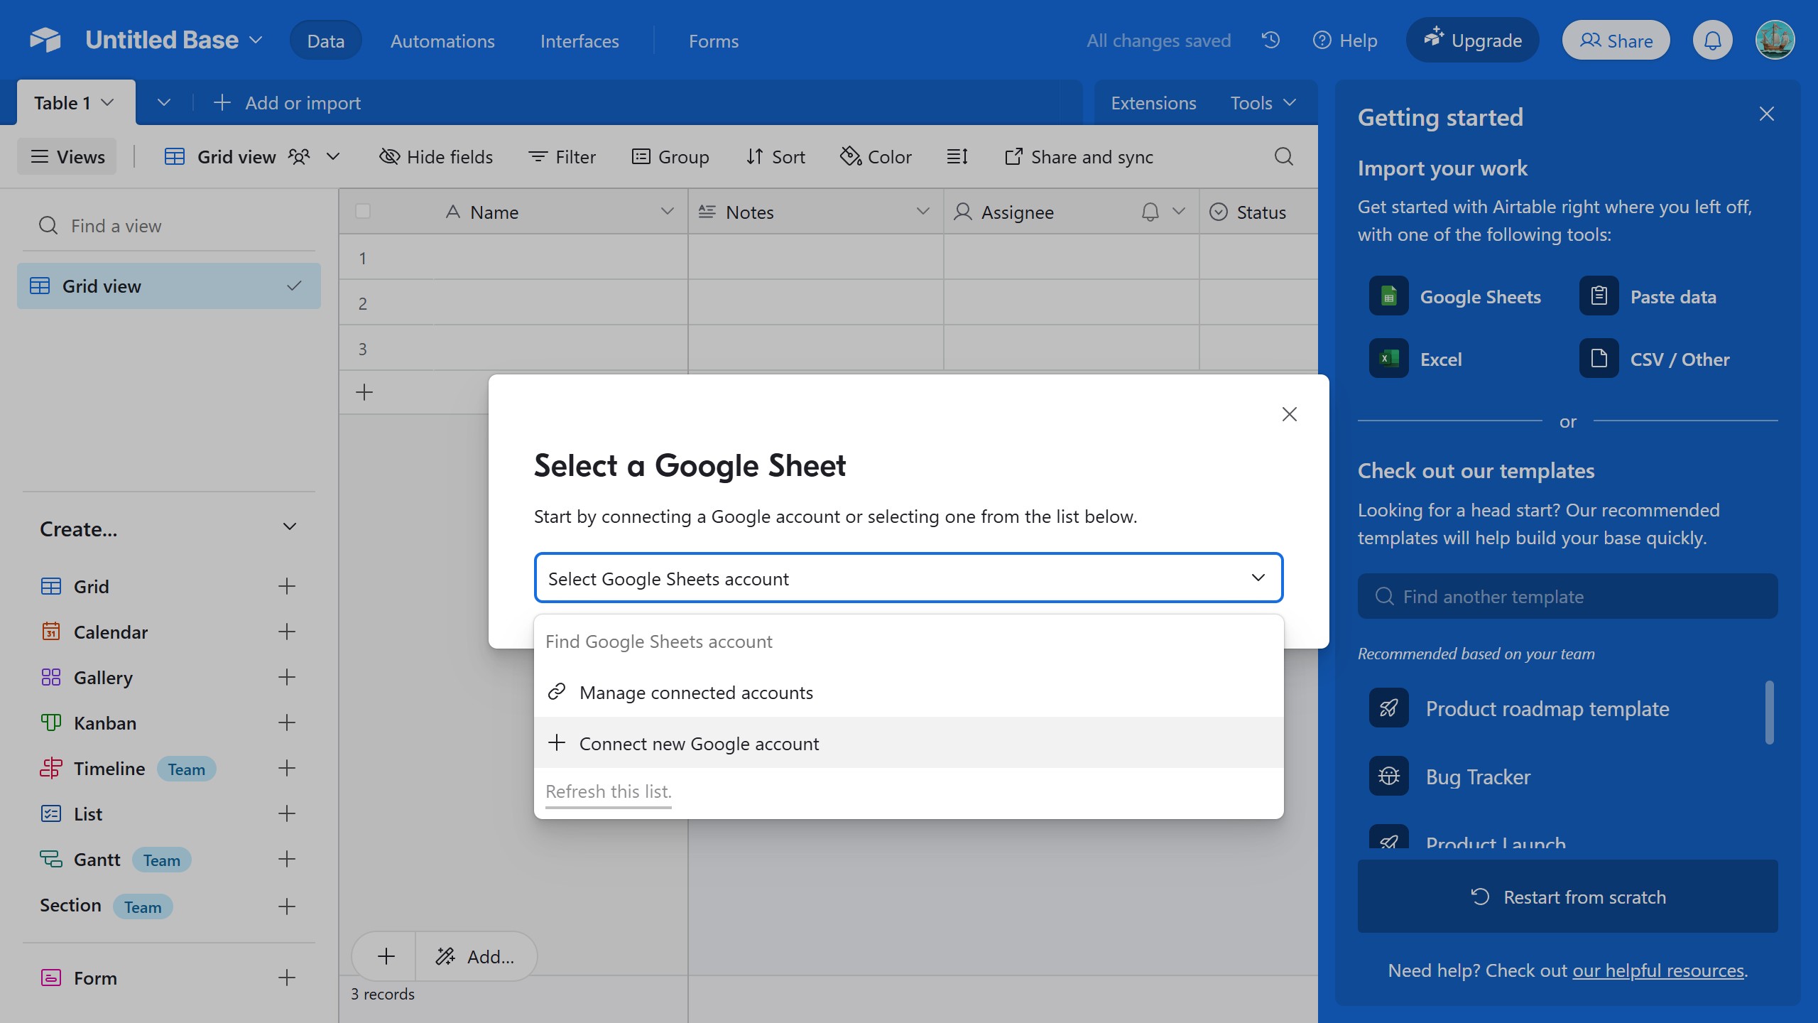Screen dimensions: 1818x1023
Task: Choose Paste data import option
Action: point(1648,296)
